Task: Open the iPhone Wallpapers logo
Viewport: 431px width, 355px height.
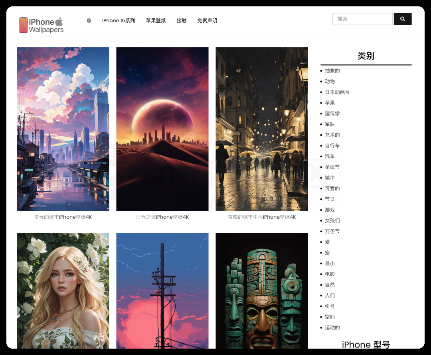Action: coord(42,25)
